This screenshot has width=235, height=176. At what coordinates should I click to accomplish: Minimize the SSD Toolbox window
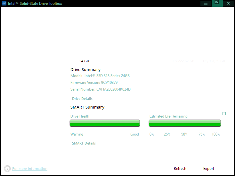click(x=206, y=4)
